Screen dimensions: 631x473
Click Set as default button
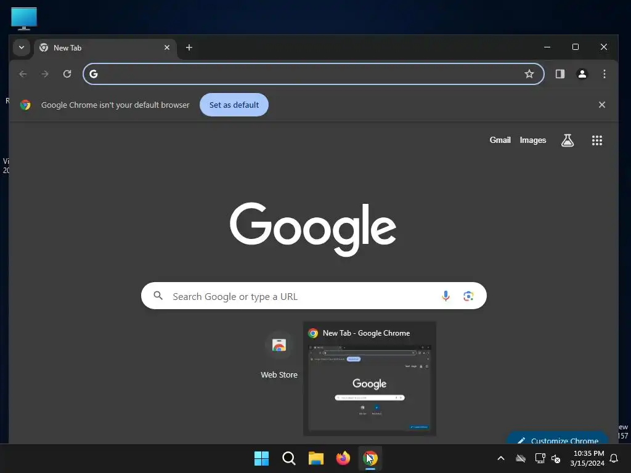click(234, 105)
